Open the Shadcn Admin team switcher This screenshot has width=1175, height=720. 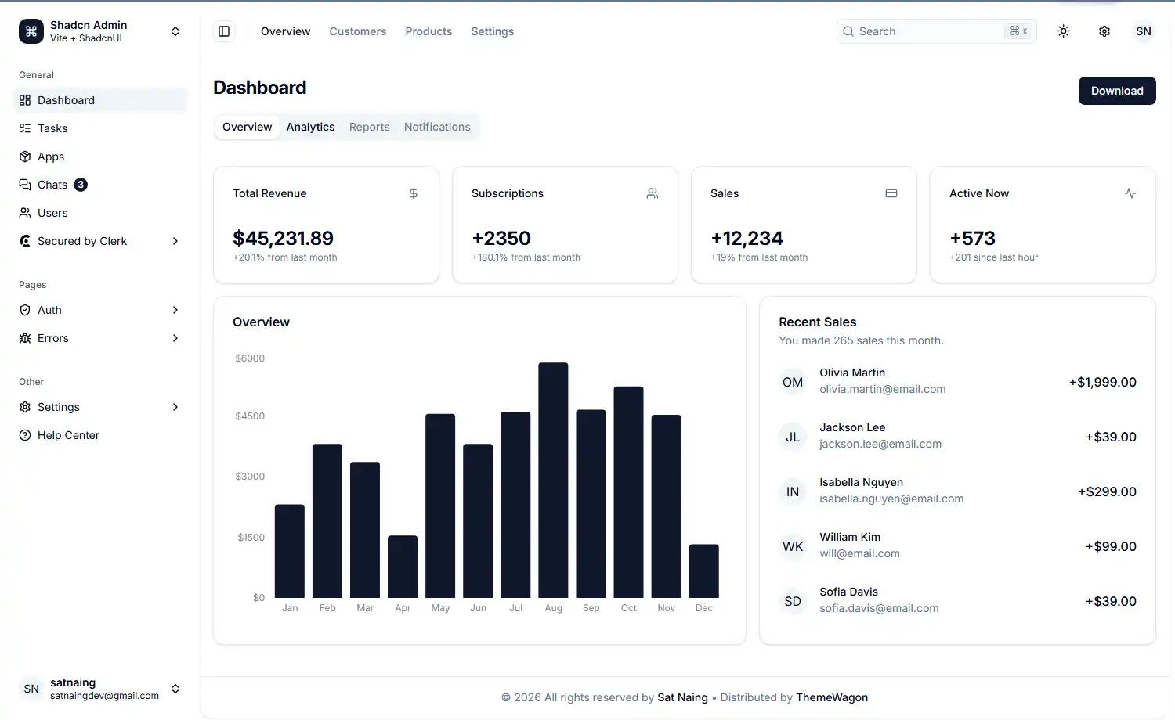click(100, 31)
